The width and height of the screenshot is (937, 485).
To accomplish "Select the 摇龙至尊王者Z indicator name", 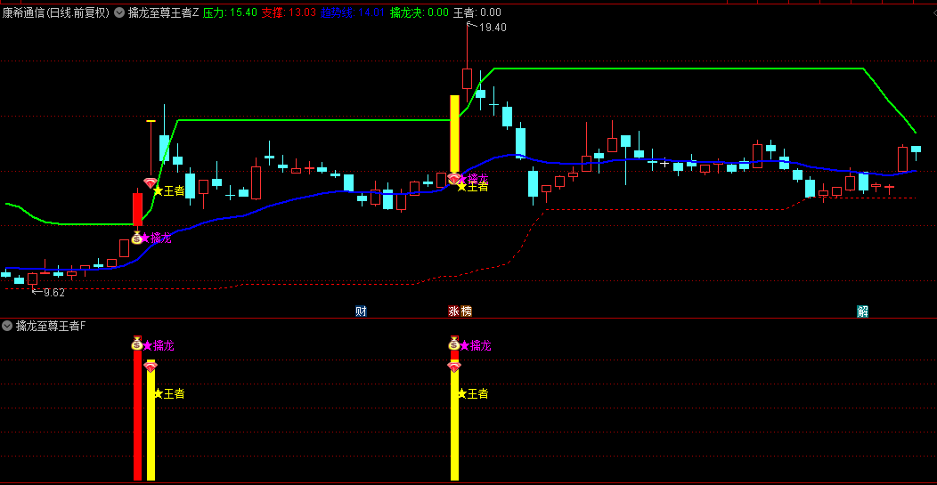I will (164, 12).
